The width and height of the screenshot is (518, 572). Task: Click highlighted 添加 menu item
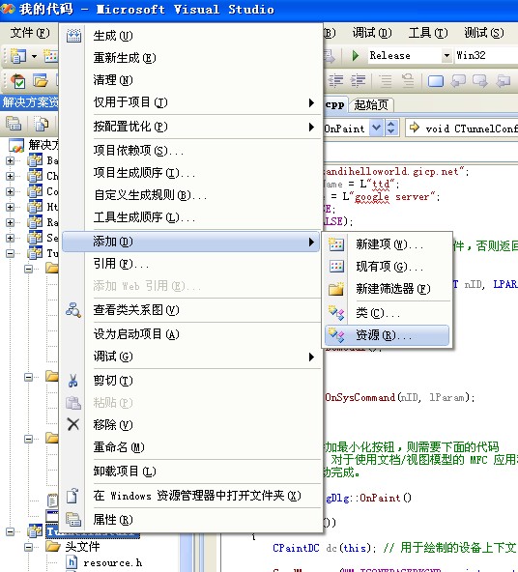click(191, 242)
